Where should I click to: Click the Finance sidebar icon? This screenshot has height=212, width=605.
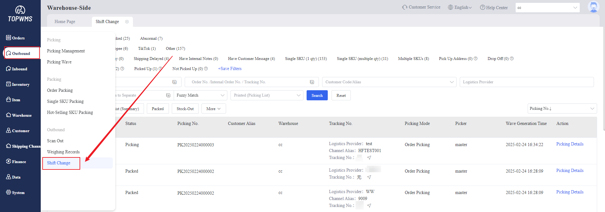tap(9, 162)
